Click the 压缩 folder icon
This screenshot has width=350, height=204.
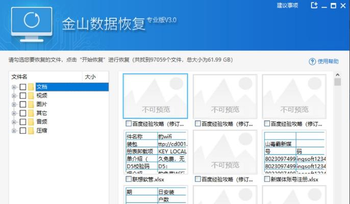(31, 131)
